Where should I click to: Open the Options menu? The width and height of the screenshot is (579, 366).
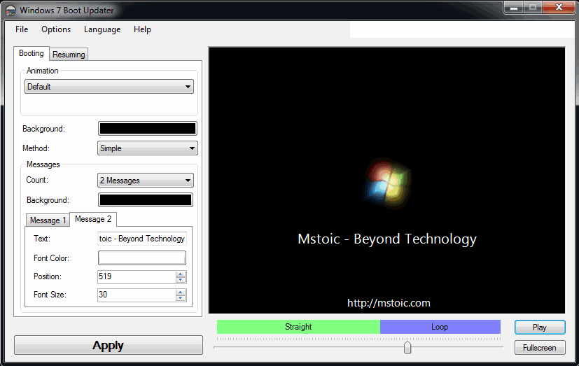point(56,29)
